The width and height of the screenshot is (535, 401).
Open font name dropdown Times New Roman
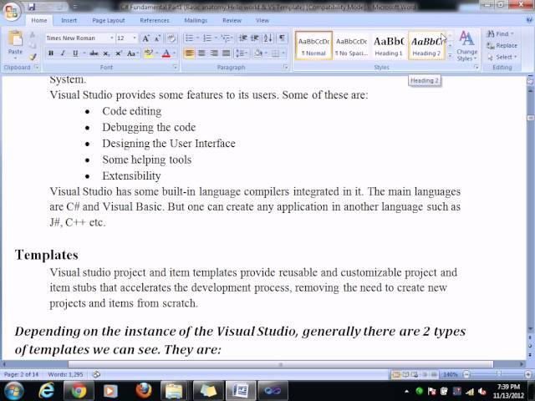111,38
